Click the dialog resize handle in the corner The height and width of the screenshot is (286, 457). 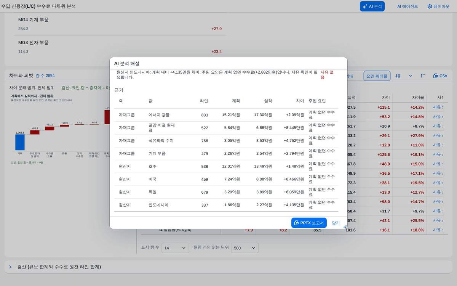tap(345, 227)
